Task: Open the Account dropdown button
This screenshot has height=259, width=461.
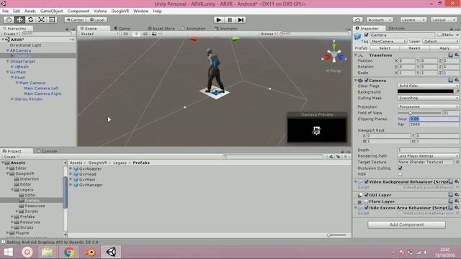Action: tap(380, 19)
